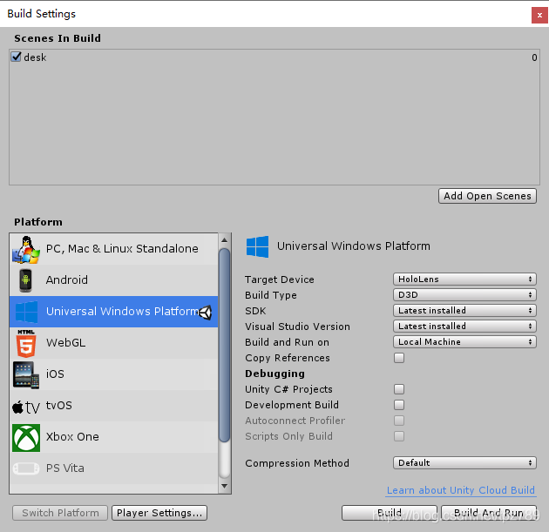Enable Development Build checkbox
Screen dimensions: 549x532
tap(399, 405)
